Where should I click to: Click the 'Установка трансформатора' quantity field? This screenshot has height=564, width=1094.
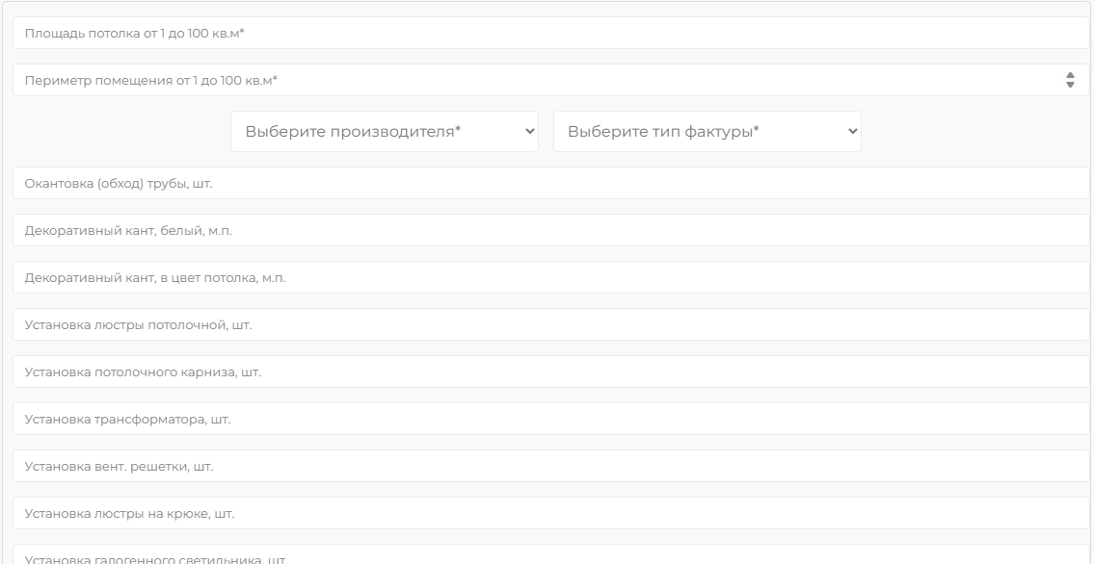click(549, 419)
